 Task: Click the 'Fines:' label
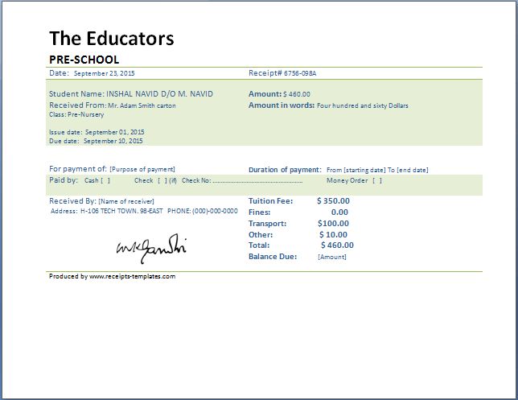click(x=259, y=212)
